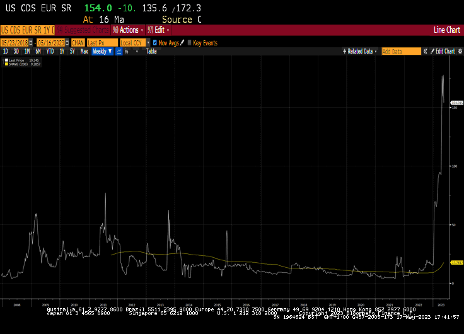464x334 pixels.
Task: Click the 154.015 last price axis label
Action: click(456, 103)
